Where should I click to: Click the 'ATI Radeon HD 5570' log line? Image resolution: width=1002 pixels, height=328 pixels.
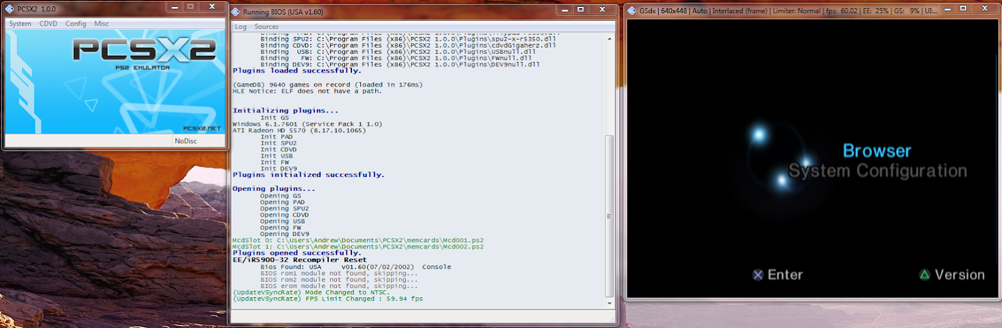[x=299, y=130]
